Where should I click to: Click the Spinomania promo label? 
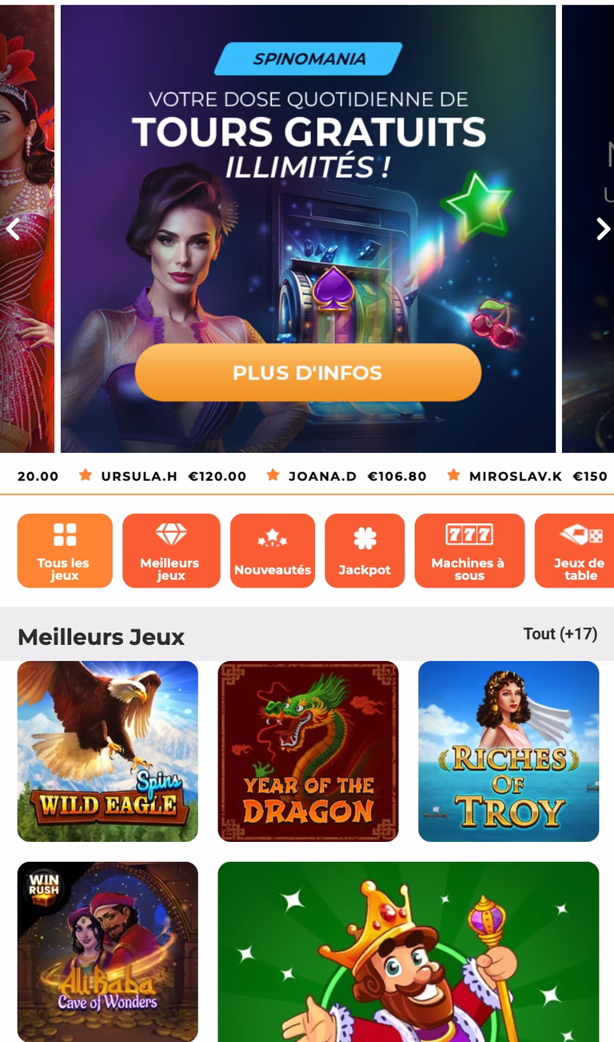(x=309, y=59)
